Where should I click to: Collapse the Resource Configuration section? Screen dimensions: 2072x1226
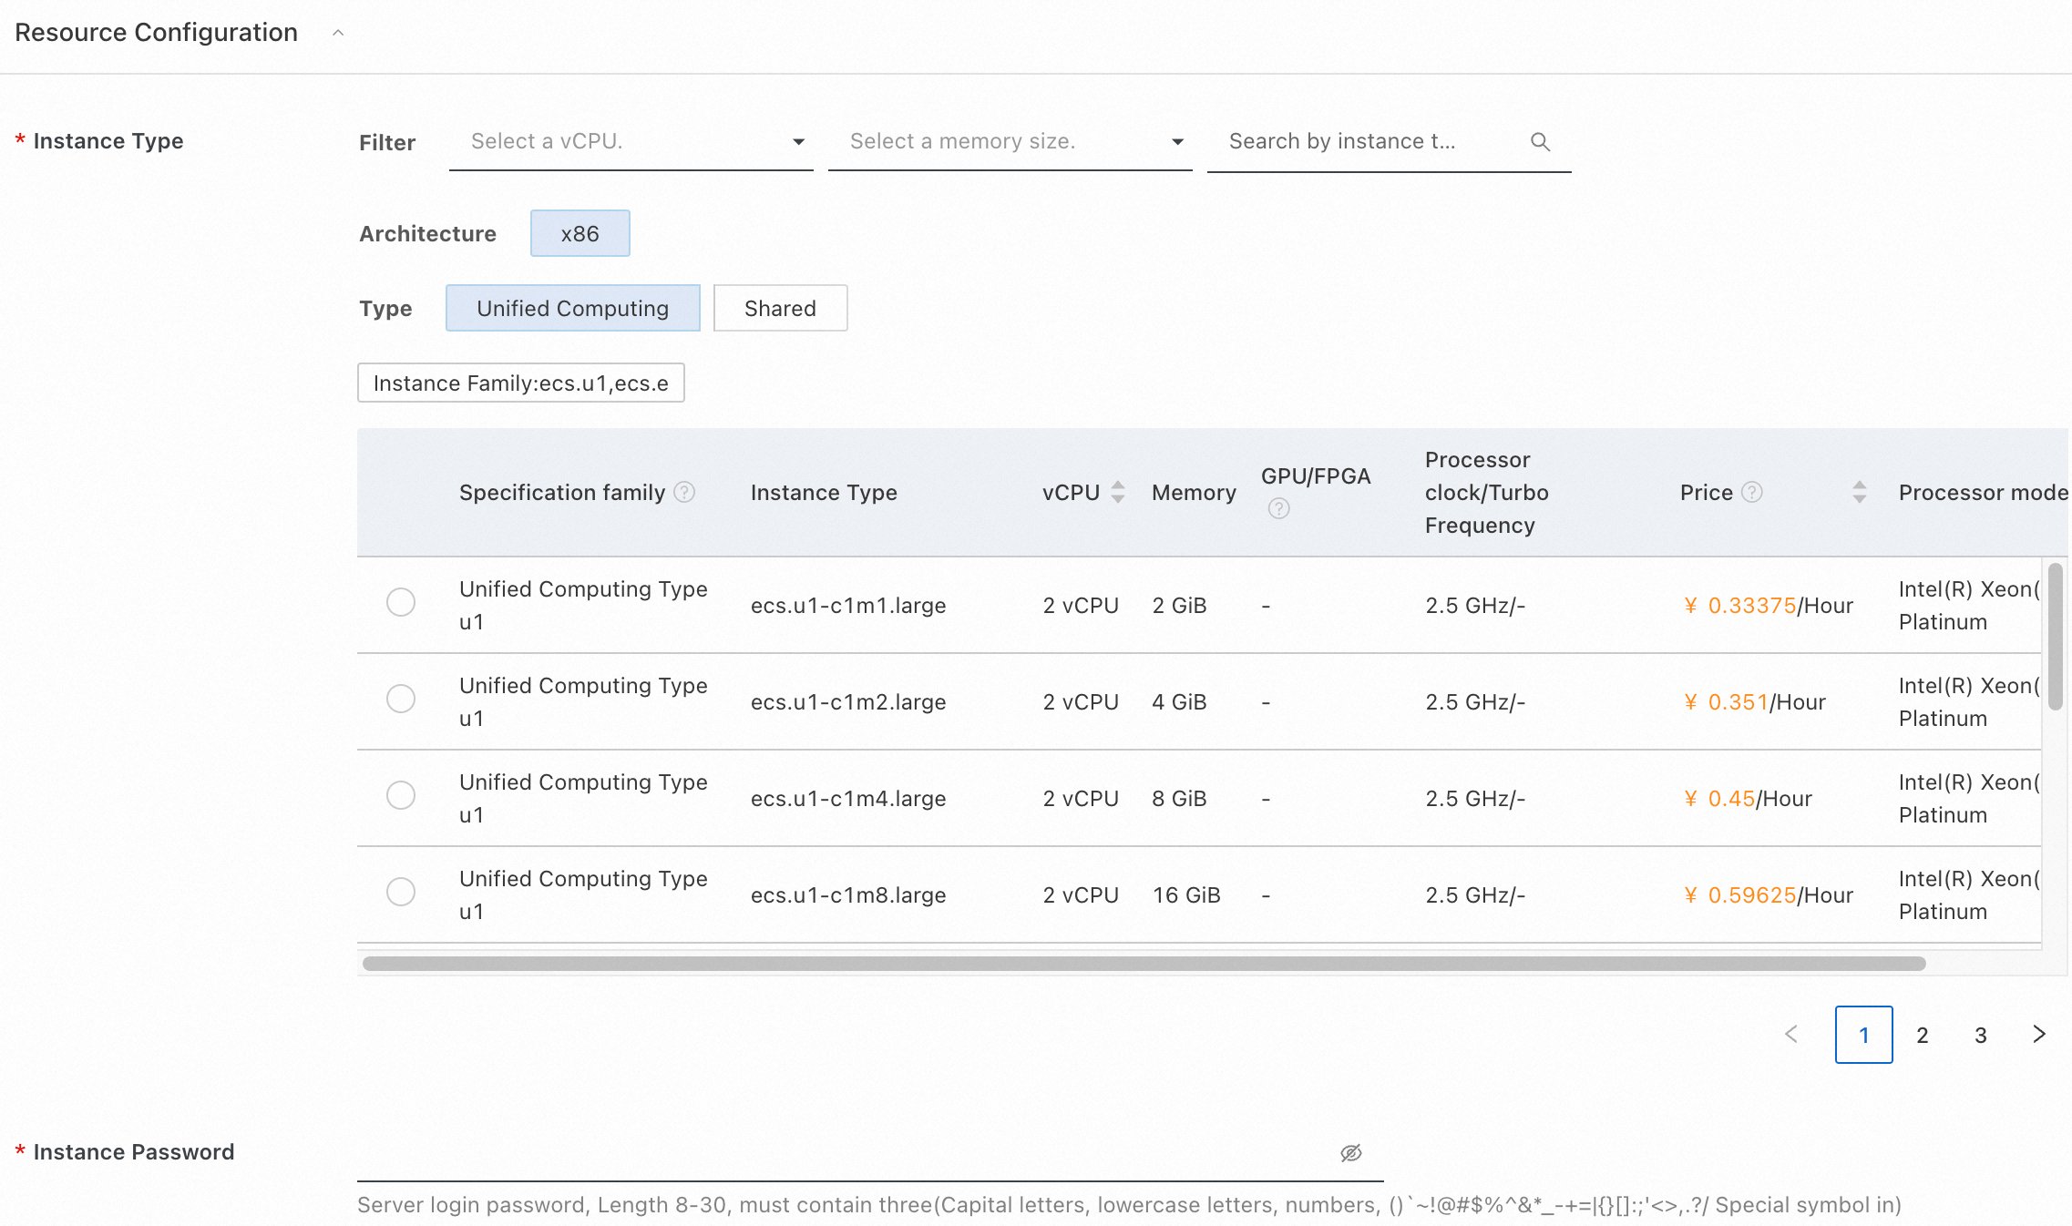(338, 33)
